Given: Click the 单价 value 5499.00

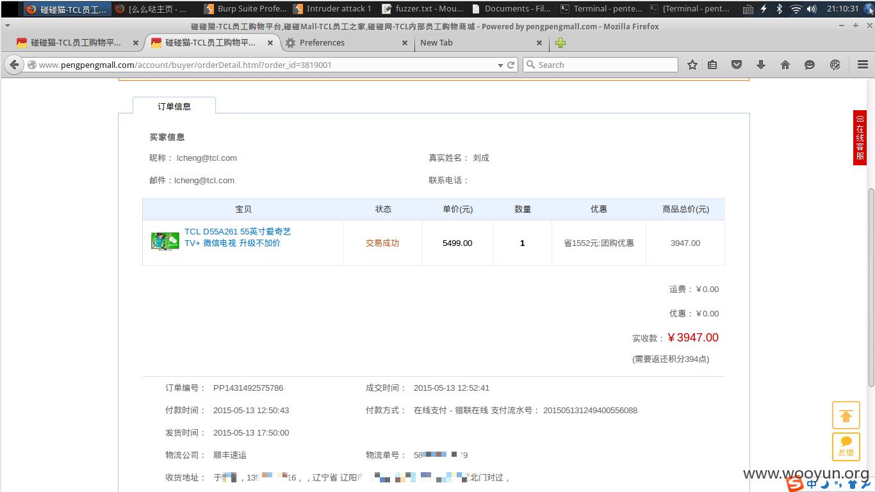Looking at the screenshot, I should (x=457, y=243).
